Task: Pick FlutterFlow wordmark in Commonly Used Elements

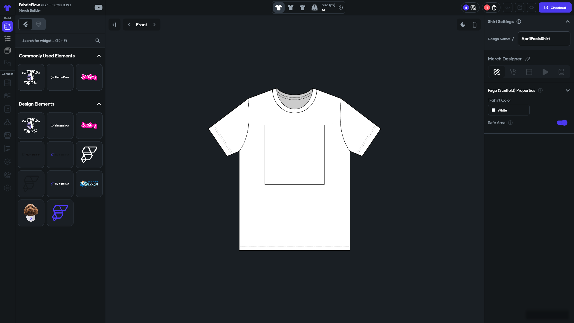Action: (x=60, y=77)
